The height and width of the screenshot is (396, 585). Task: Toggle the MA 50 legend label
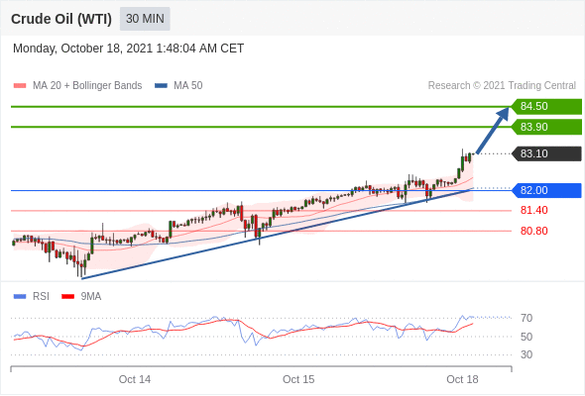[x=188, y=86]
